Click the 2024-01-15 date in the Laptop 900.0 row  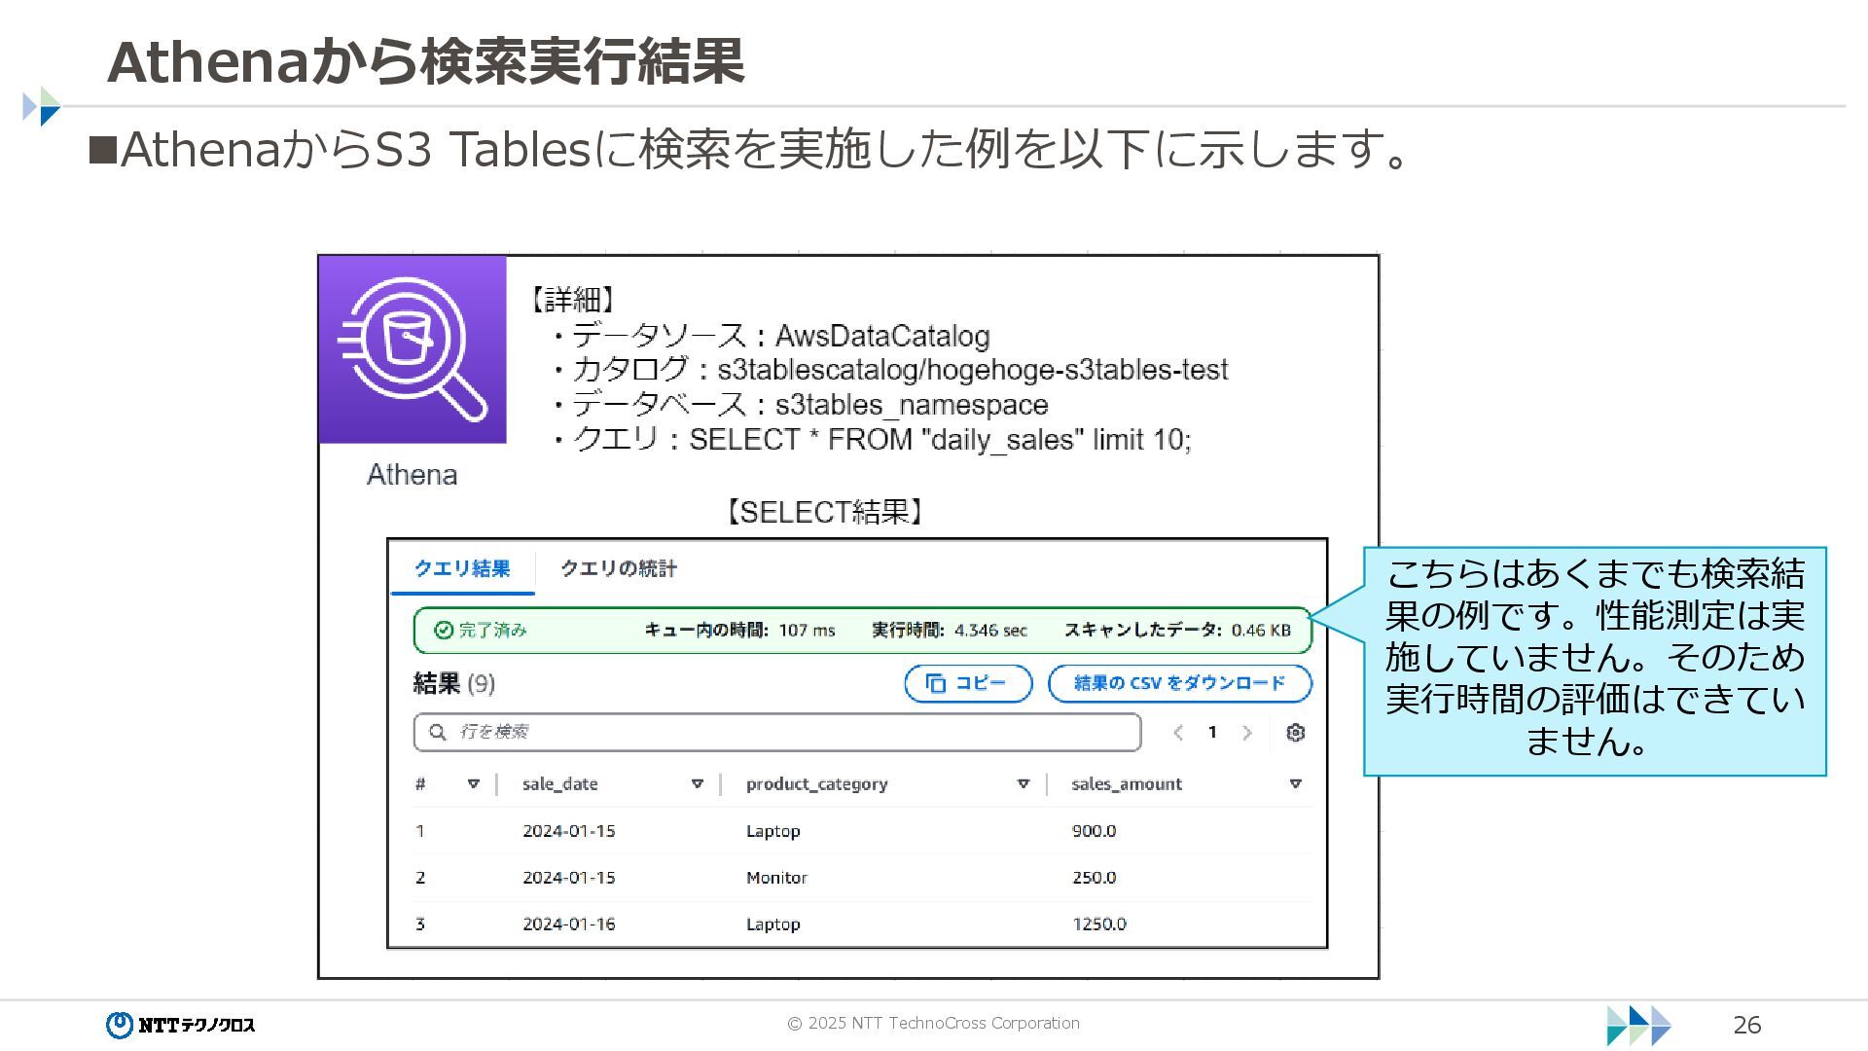(569, 831)
